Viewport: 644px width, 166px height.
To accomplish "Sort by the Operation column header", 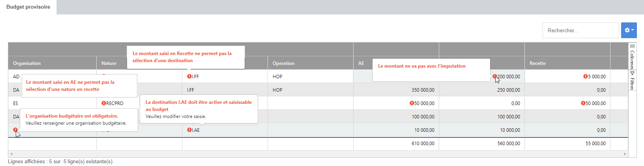I will [x=283, y=63].
